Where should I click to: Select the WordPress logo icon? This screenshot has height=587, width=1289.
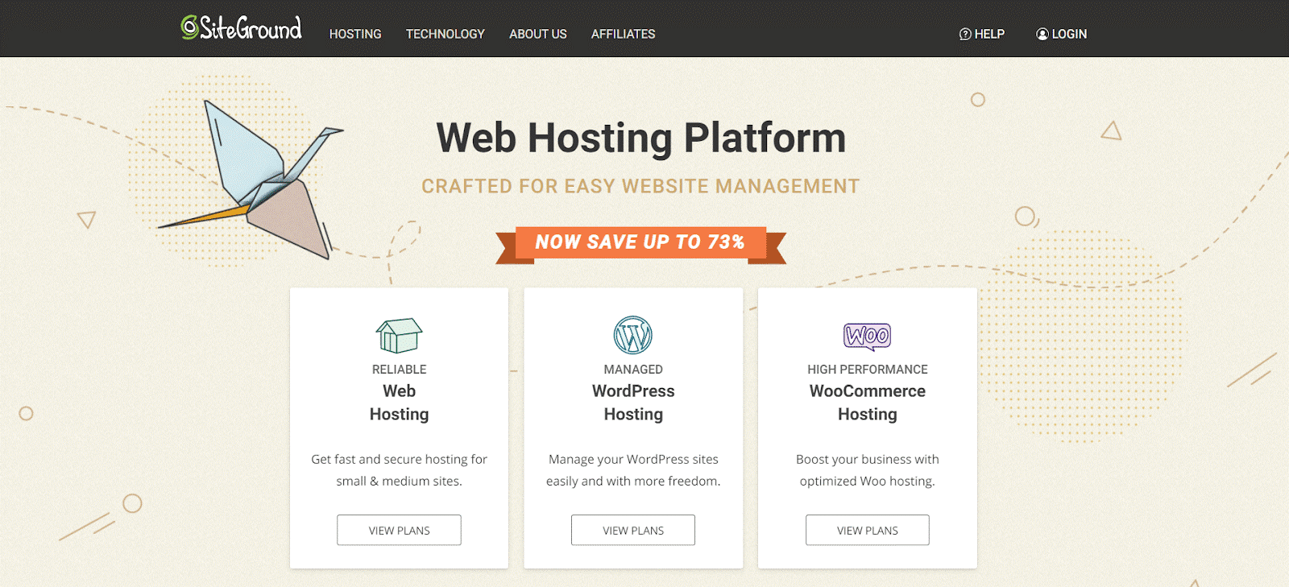click(633, 335)
